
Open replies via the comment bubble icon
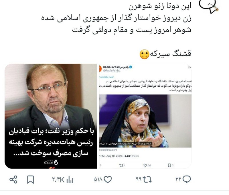187,179
